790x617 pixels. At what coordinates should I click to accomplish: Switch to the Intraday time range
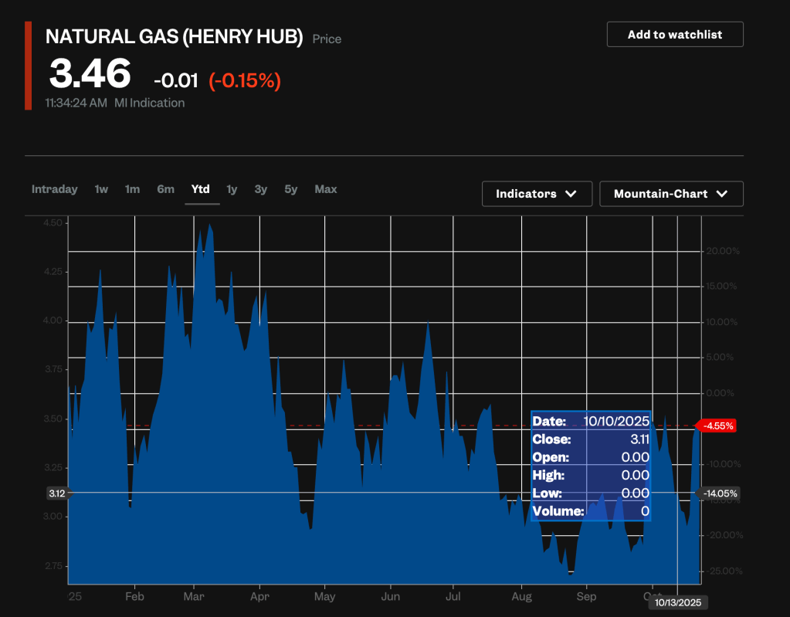point(54,189)
